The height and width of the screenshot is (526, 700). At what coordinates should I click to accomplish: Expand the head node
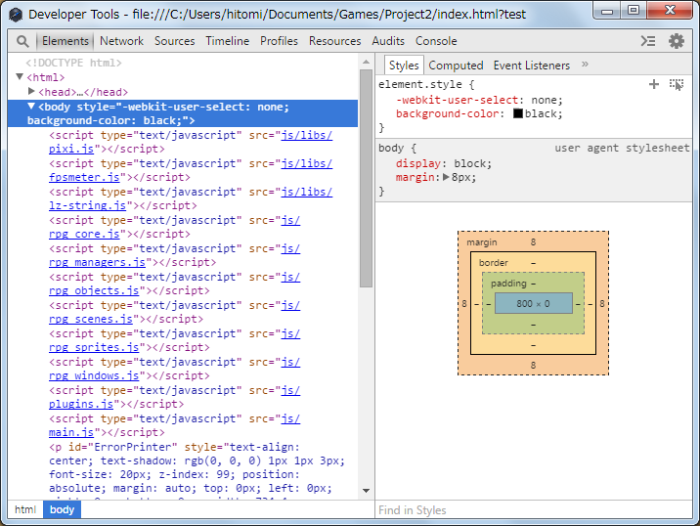coord(31,92)
